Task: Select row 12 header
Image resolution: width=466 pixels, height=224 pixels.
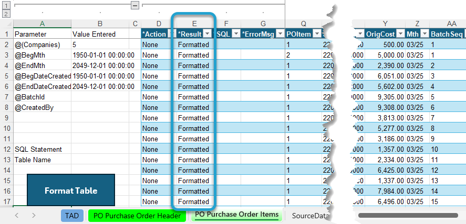Action: pos(6,149)
